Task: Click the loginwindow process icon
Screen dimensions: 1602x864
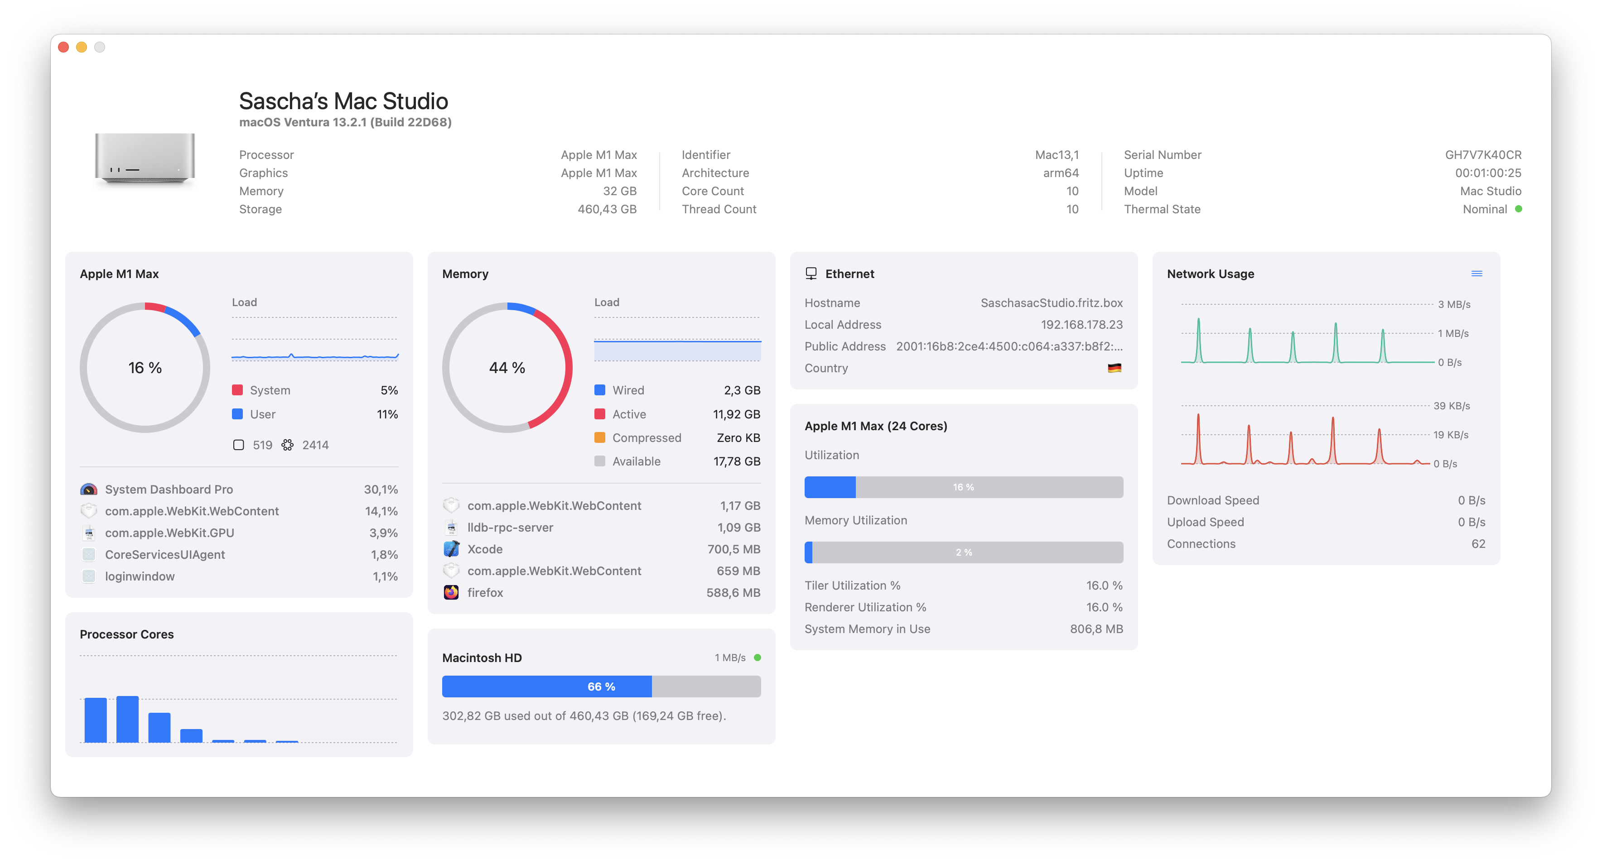Action: click(89, 576)
